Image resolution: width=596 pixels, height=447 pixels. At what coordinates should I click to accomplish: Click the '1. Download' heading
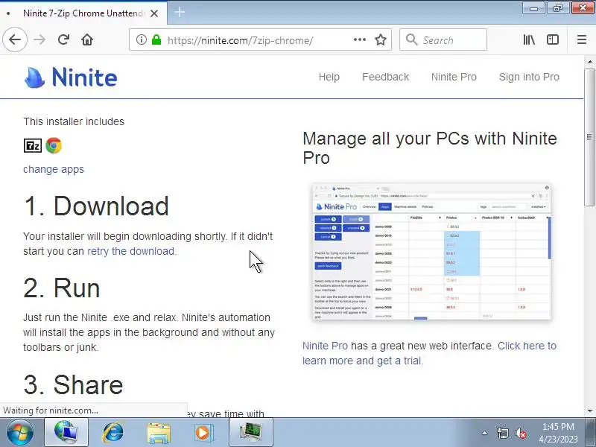point(96,206)
